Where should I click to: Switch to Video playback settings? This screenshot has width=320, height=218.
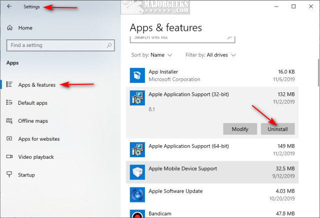pos(36,157)
